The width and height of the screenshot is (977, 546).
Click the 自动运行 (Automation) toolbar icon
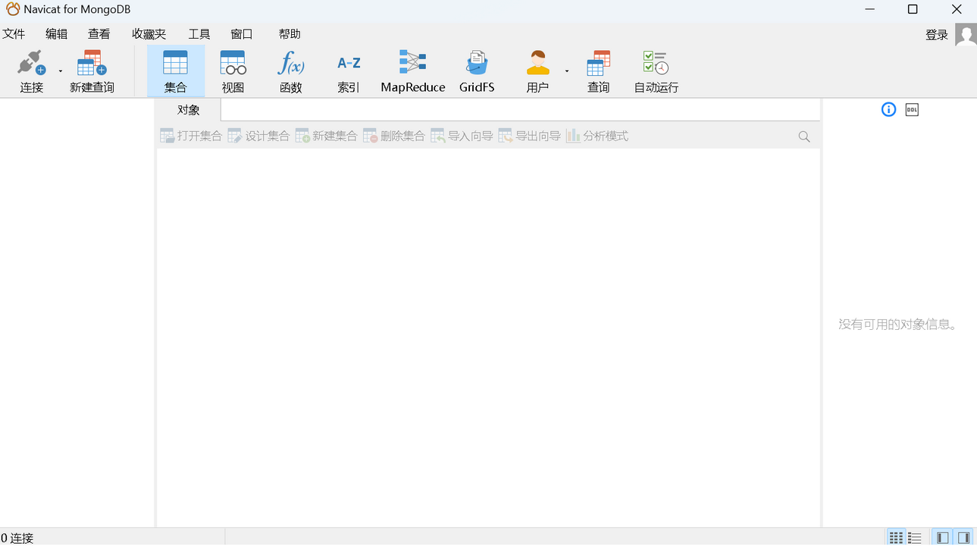(654, 70)
